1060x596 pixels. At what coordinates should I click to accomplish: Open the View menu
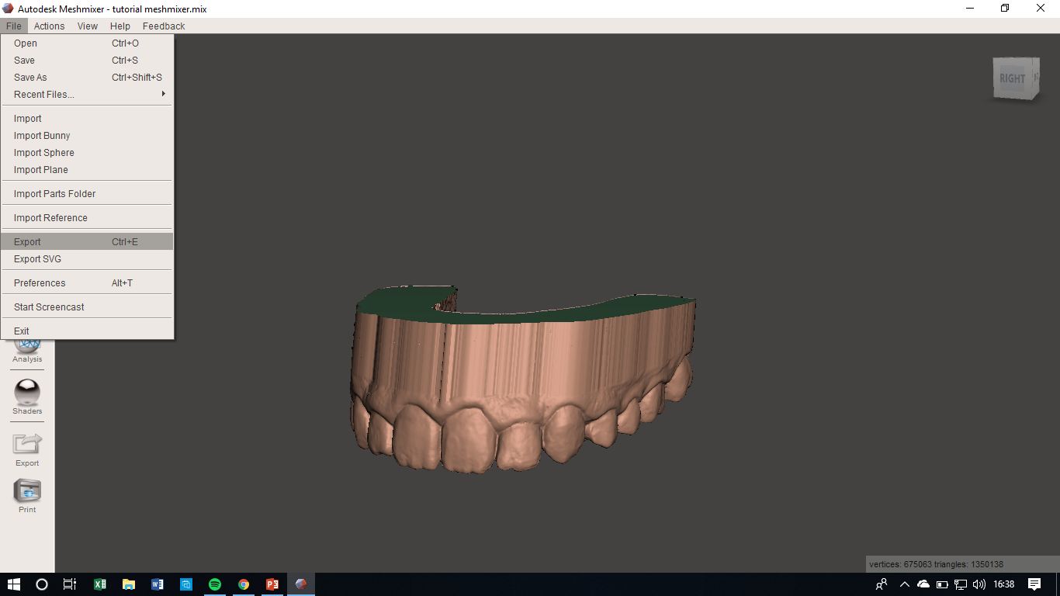point(88,26)
